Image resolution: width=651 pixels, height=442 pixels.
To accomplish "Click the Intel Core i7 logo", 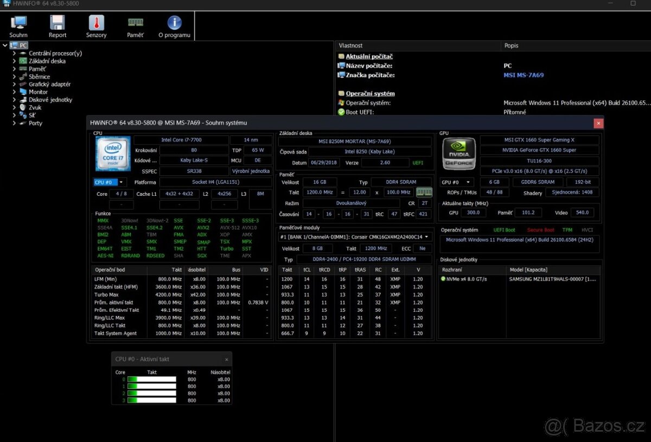I will 113,153.
